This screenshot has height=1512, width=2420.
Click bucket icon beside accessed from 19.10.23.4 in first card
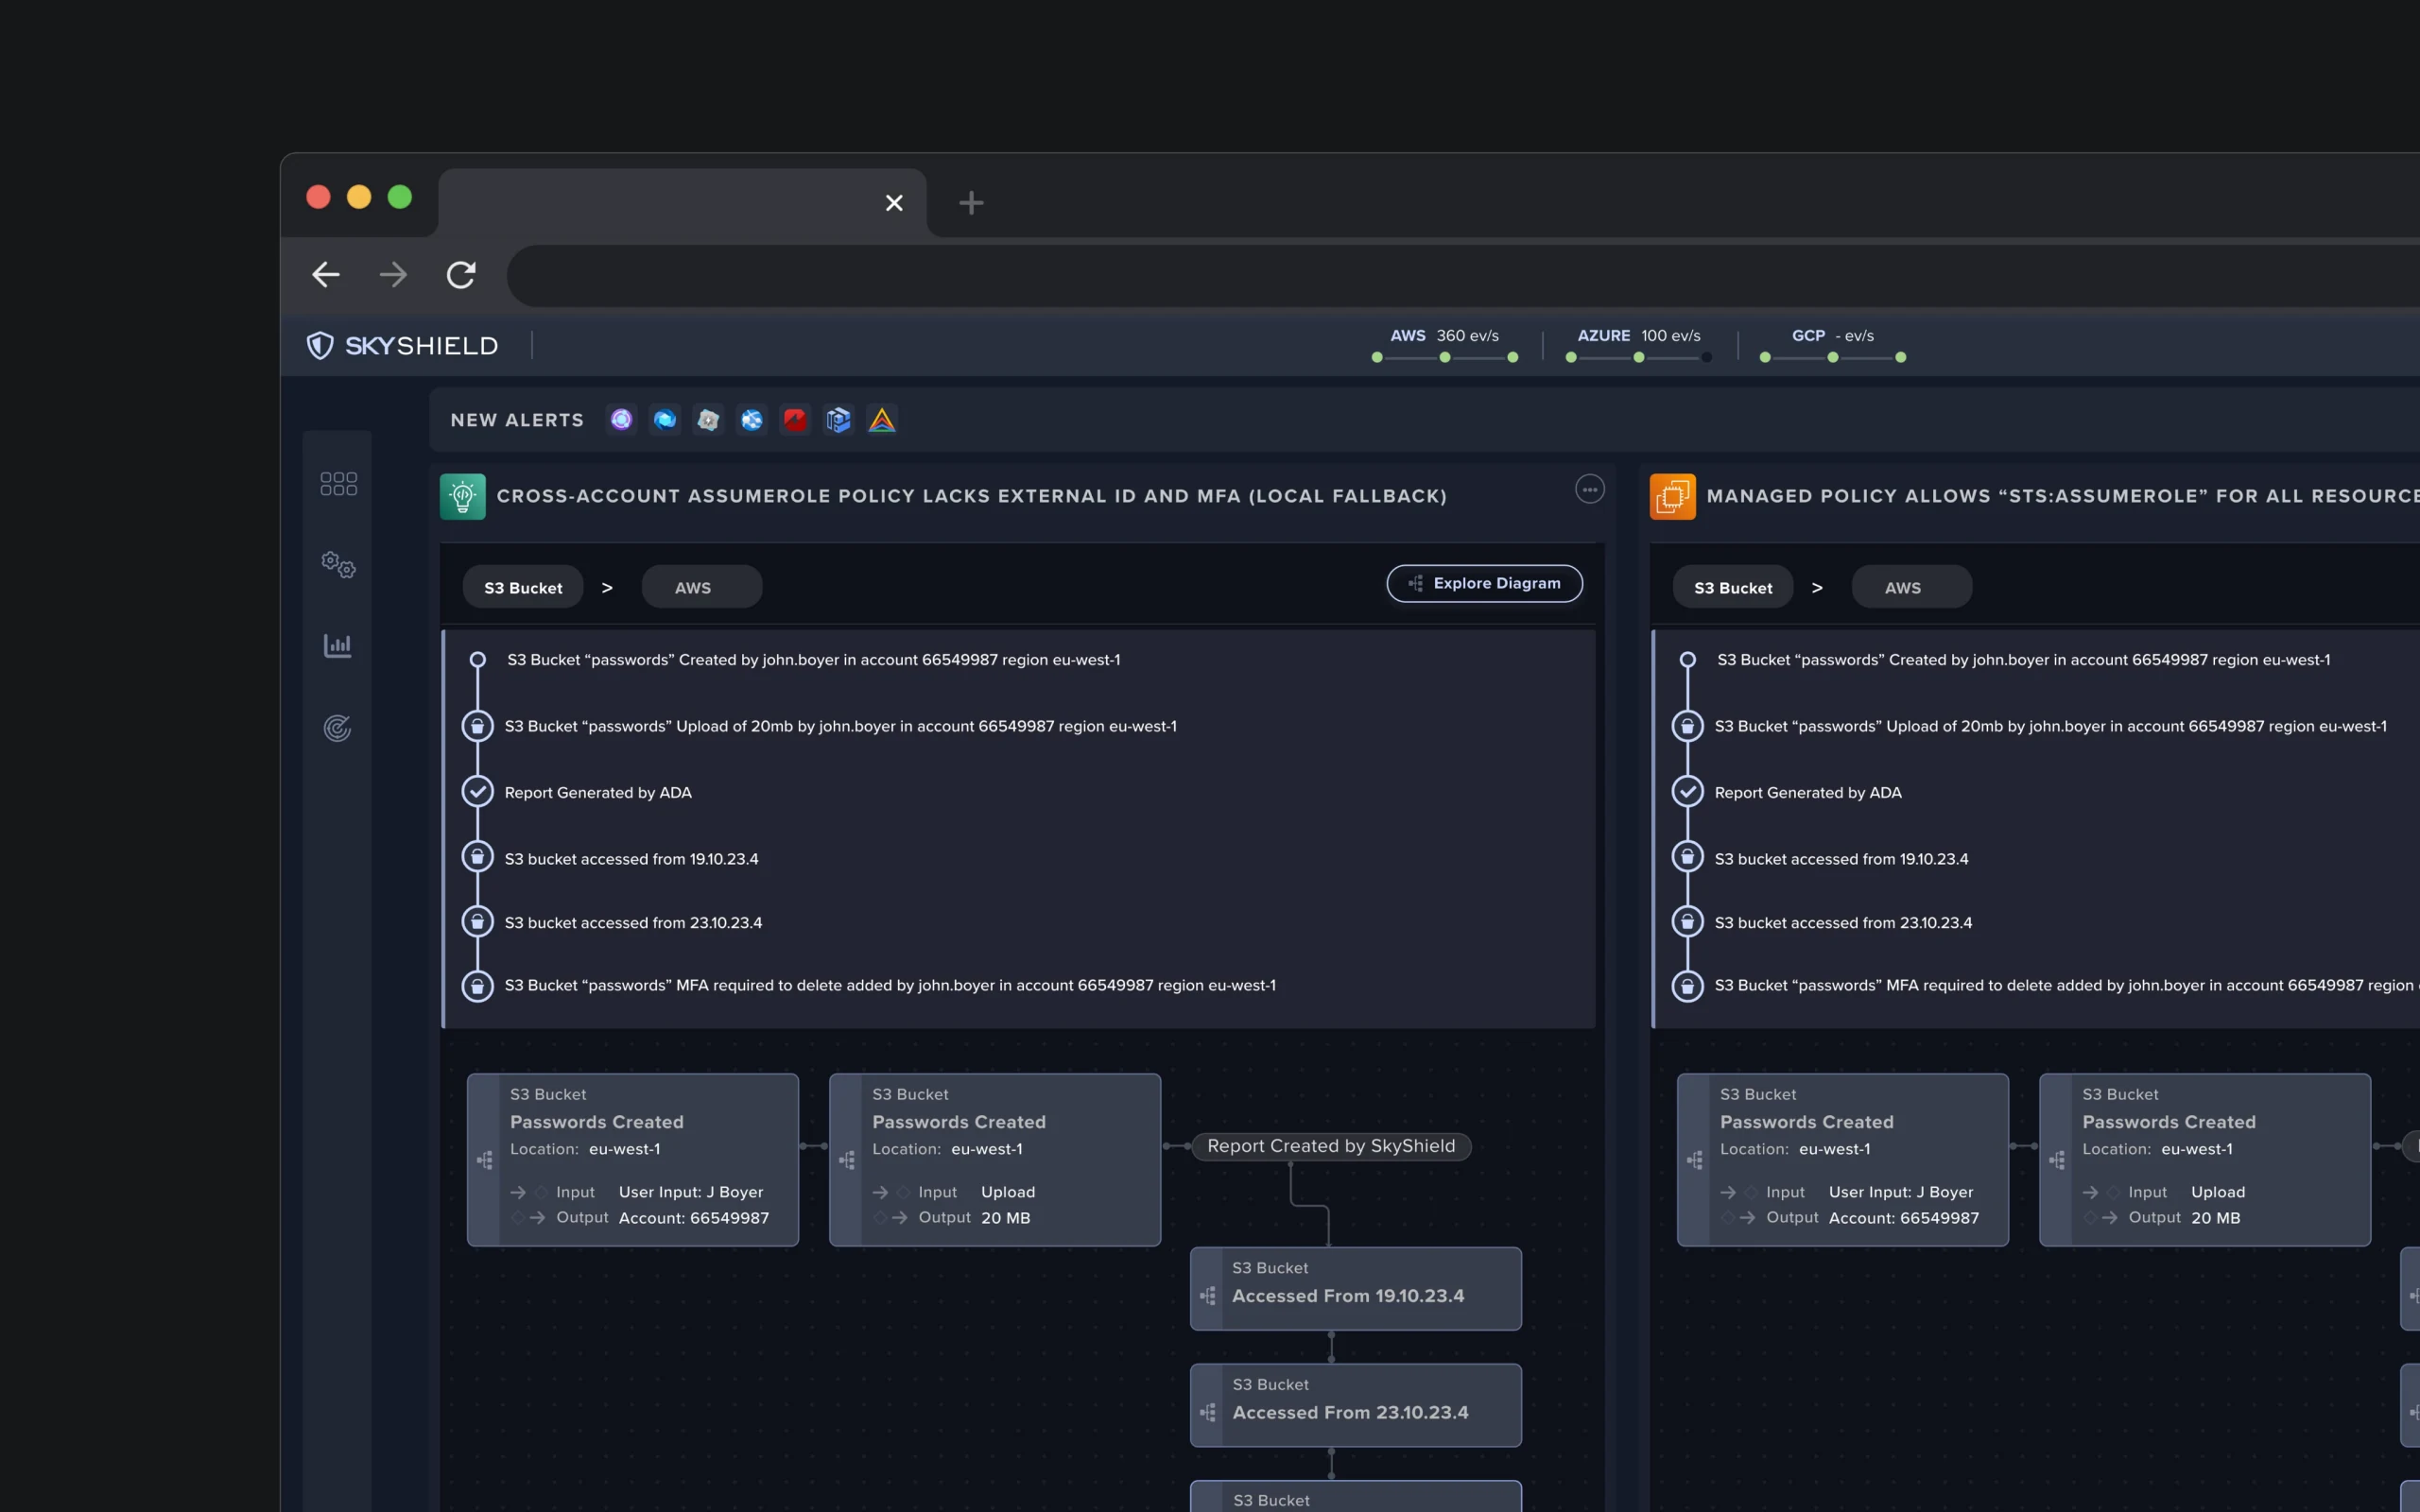(478, 857)
